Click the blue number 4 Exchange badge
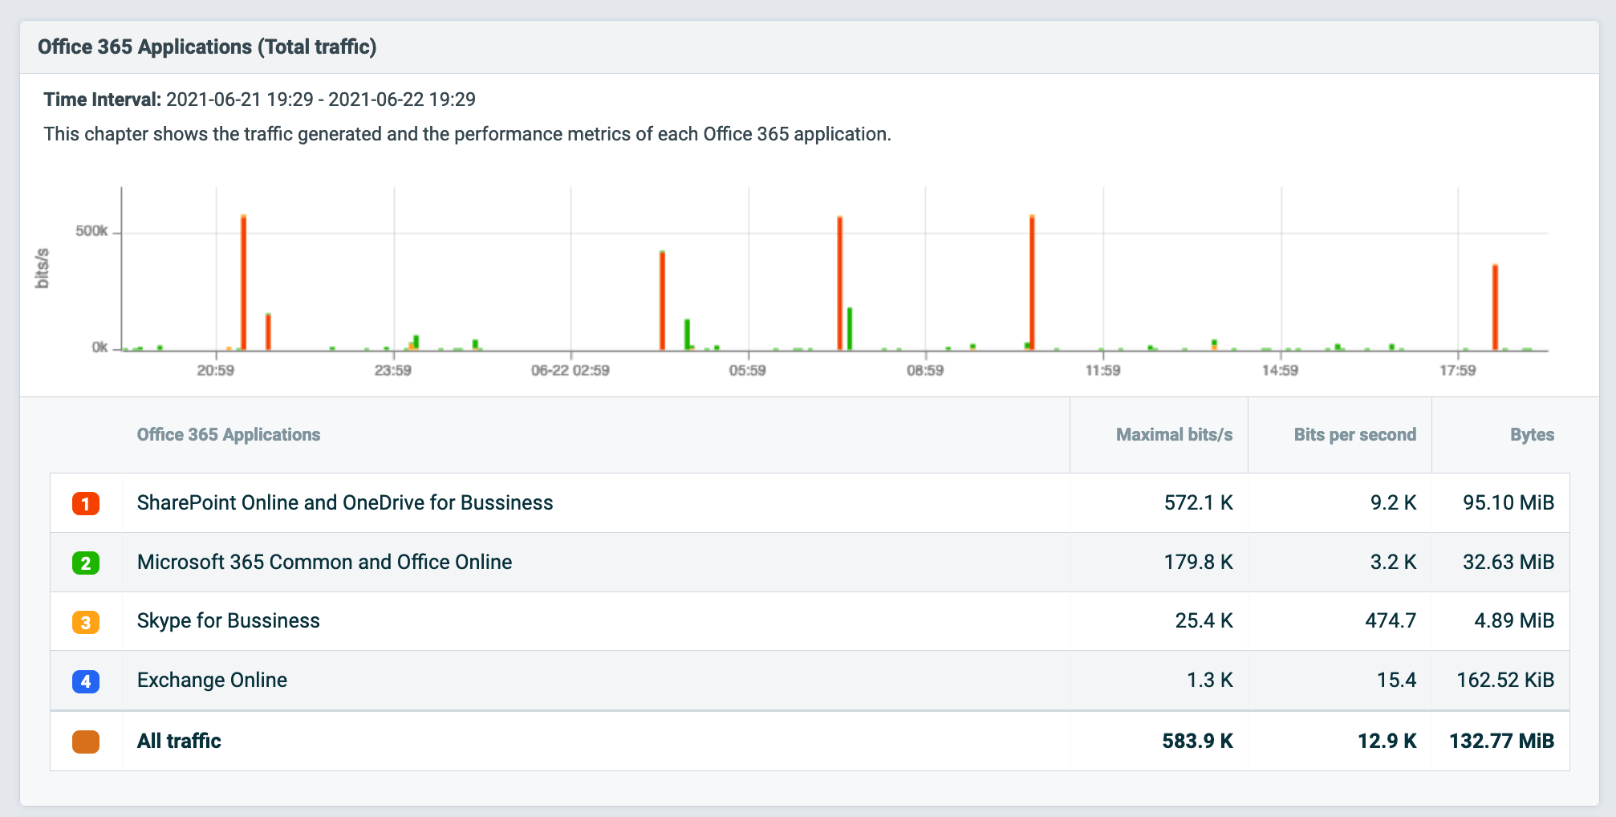Screen dimensions: 1616x817 point(86,681)
